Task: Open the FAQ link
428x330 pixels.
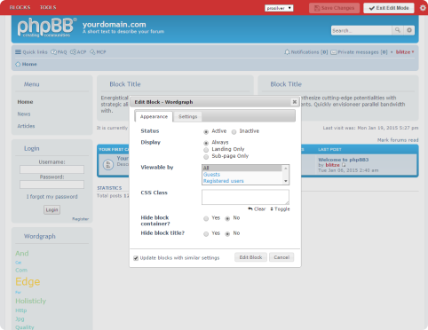Action: point(59,52)
